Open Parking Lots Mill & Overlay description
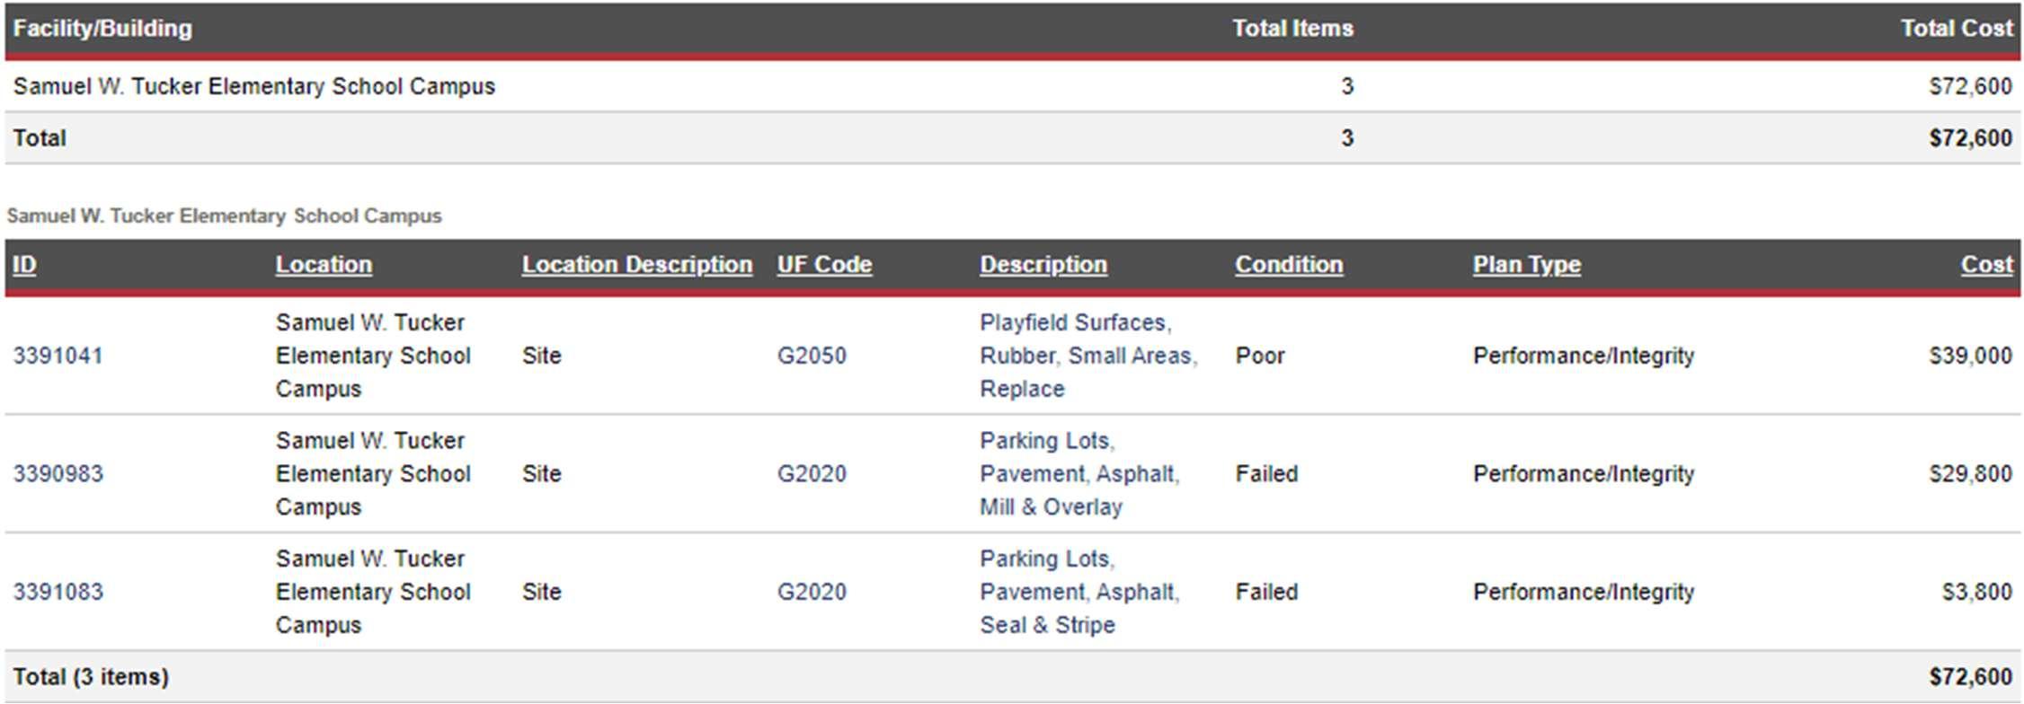Image resolution: width=2024 pixels, height=704 pixels. [x=1079, y=474]
